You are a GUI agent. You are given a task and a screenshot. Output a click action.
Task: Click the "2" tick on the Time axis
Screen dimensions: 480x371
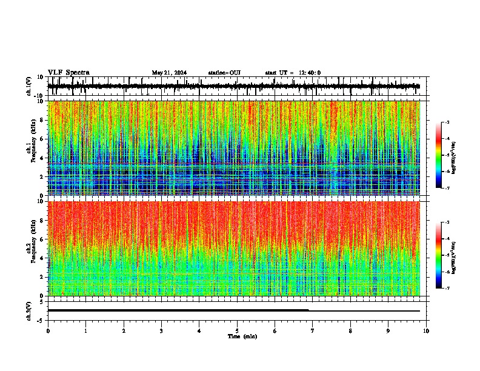tap(124, 331)
